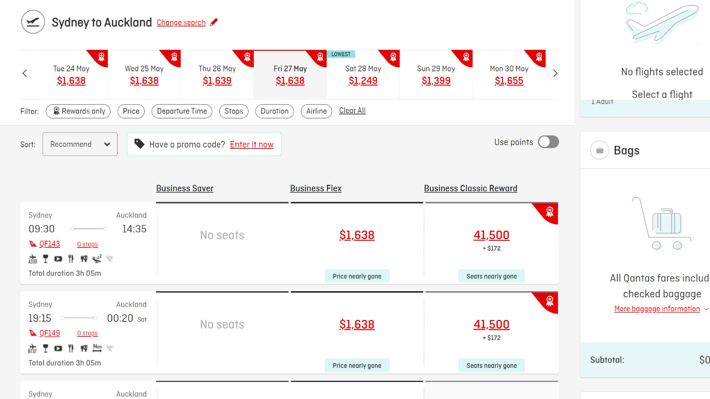Open the Stops filter

[x=234, y=111]
